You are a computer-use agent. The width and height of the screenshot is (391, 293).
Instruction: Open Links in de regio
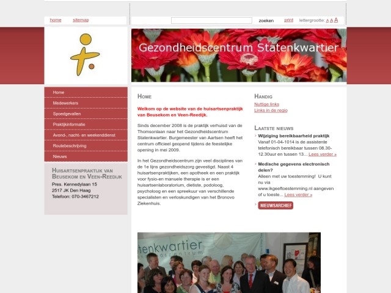click(271, 110)
